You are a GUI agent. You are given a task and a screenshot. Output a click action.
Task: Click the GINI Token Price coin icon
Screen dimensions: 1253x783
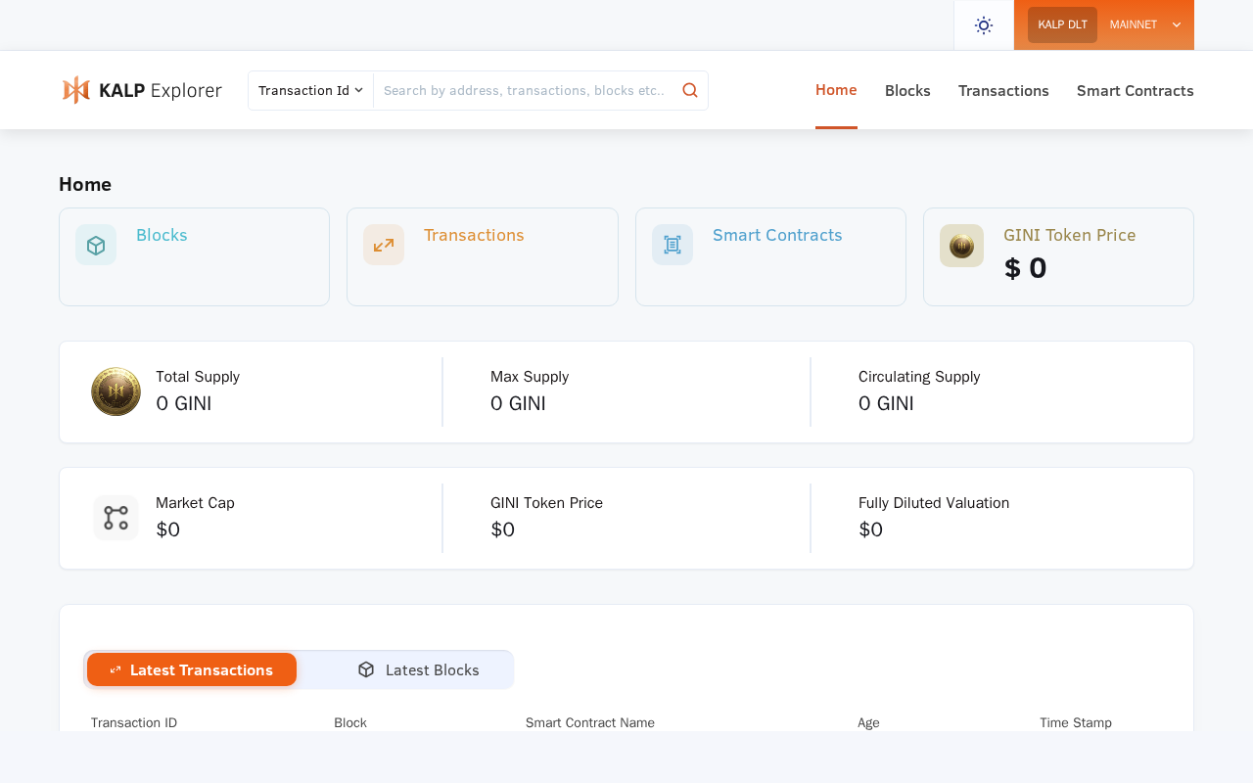(961, 246)
